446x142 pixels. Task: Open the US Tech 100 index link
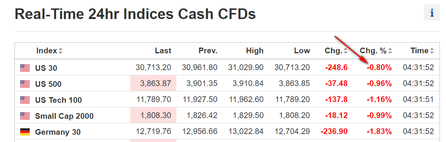coord(58,100)
